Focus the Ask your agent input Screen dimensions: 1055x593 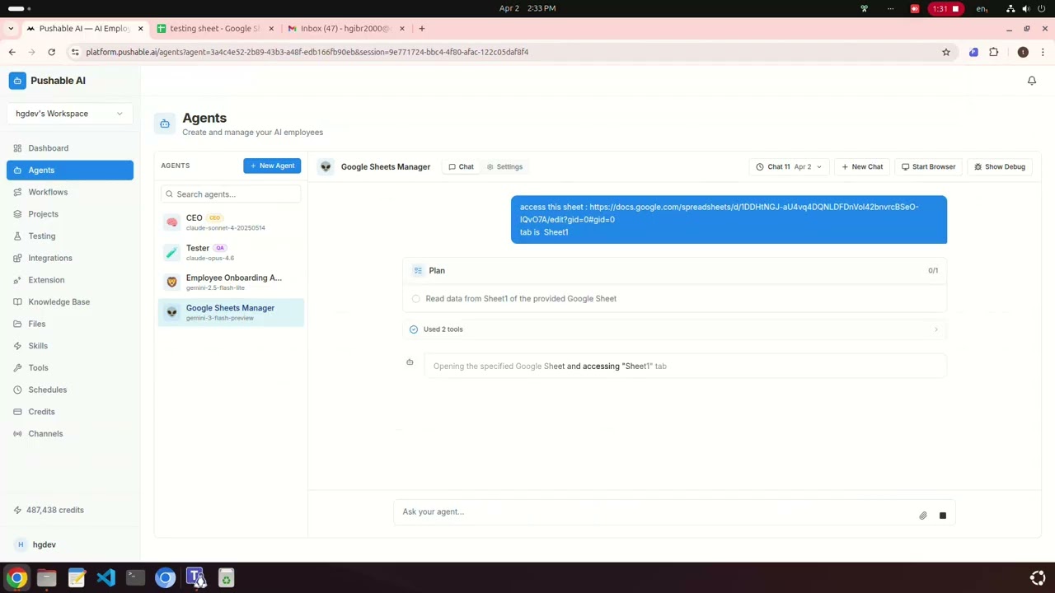[655, 511]
